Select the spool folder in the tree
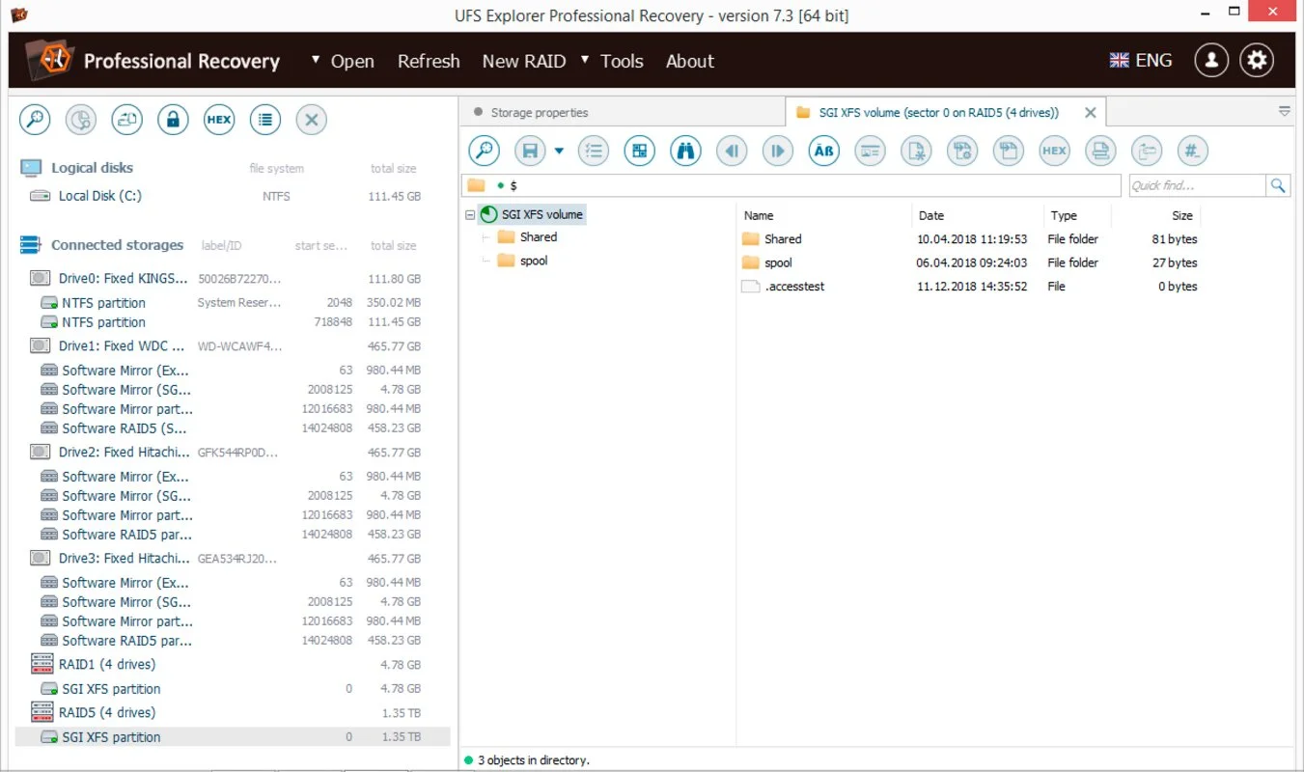Screen dimensions: 1304x772 tap(522, 261)
